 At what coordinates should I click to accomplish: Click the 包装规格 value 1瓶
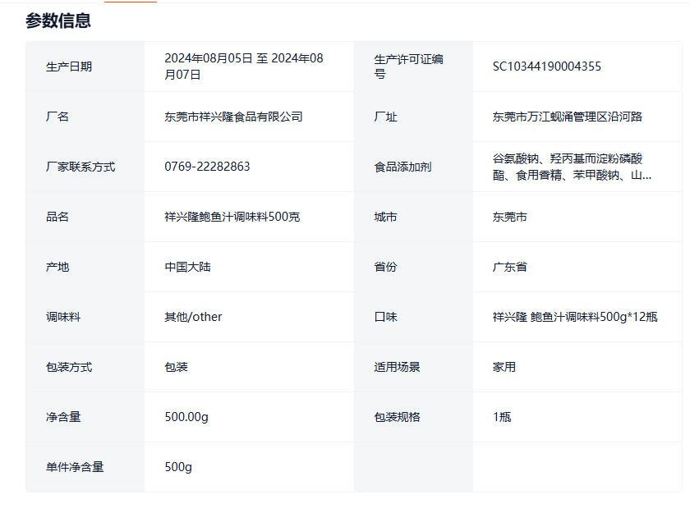tap(501, 417)
